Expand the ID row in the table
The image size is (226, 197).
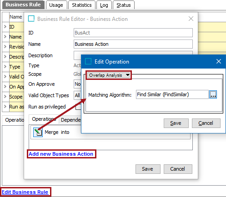[5, 27]
